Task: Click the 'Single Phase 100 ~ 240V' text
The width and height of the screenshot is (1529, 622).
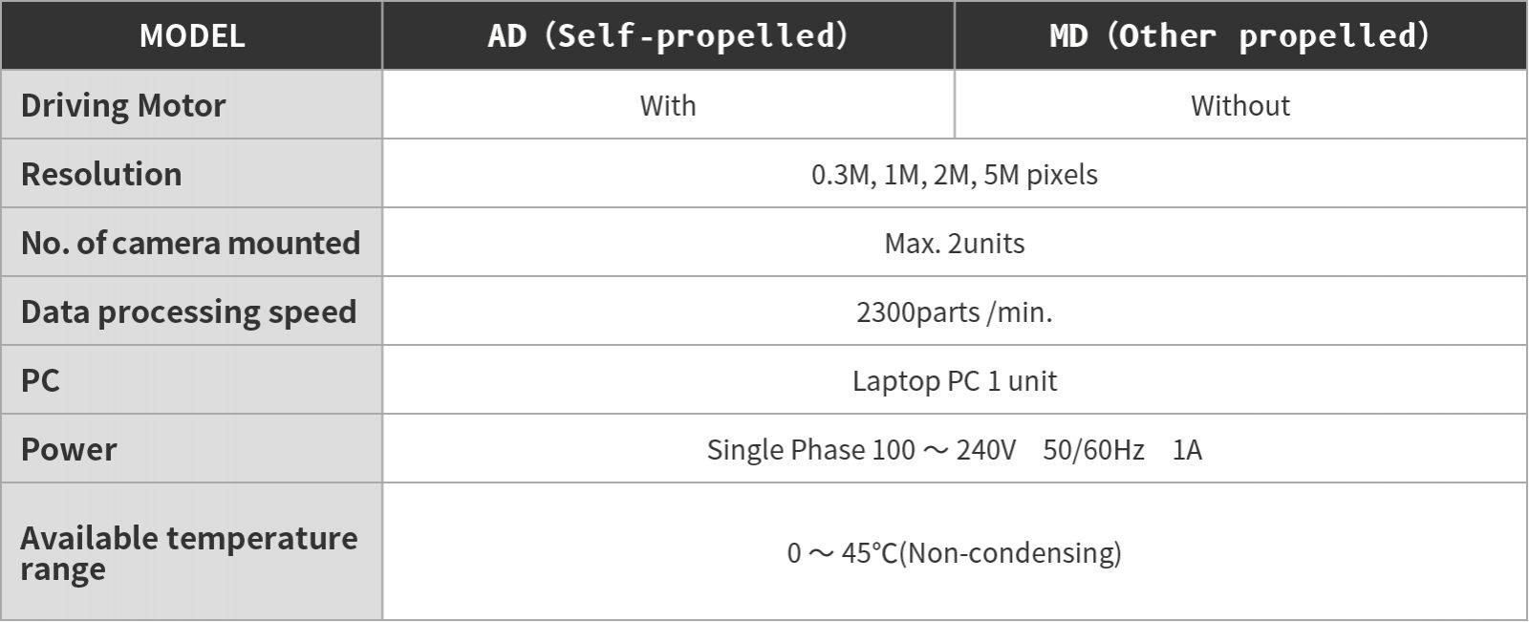Action: [861, 450]
